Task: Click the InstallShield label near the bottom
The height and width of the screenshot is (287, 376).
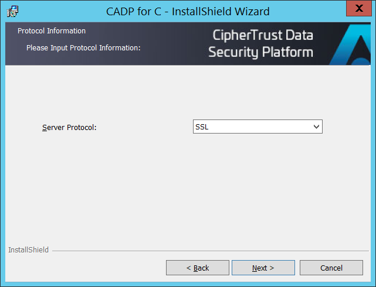Action: pos(28,250)
